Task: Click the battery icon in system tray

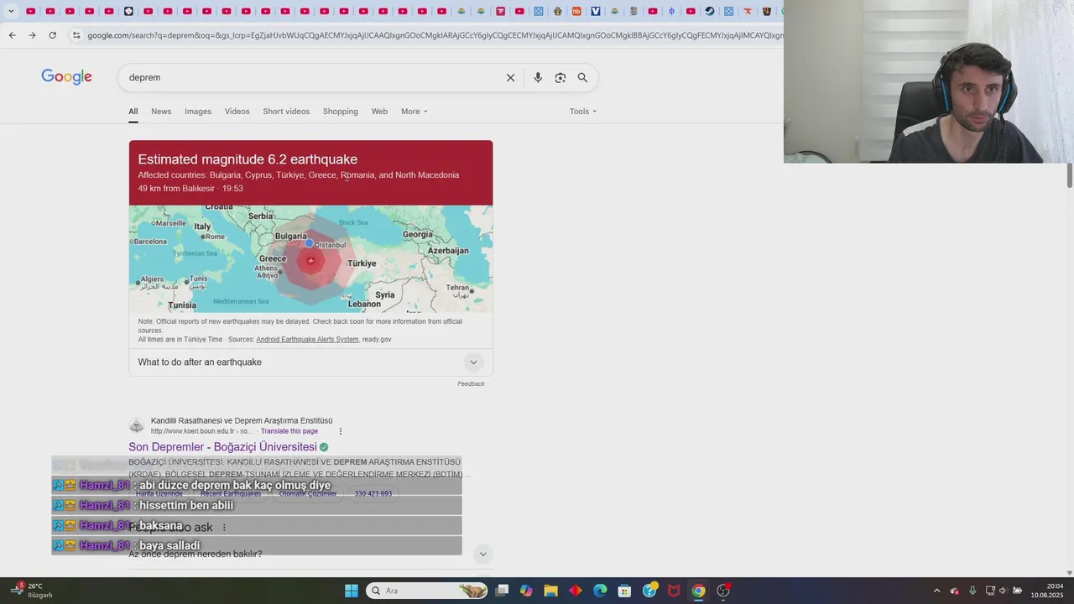Action: (1018, 591)
